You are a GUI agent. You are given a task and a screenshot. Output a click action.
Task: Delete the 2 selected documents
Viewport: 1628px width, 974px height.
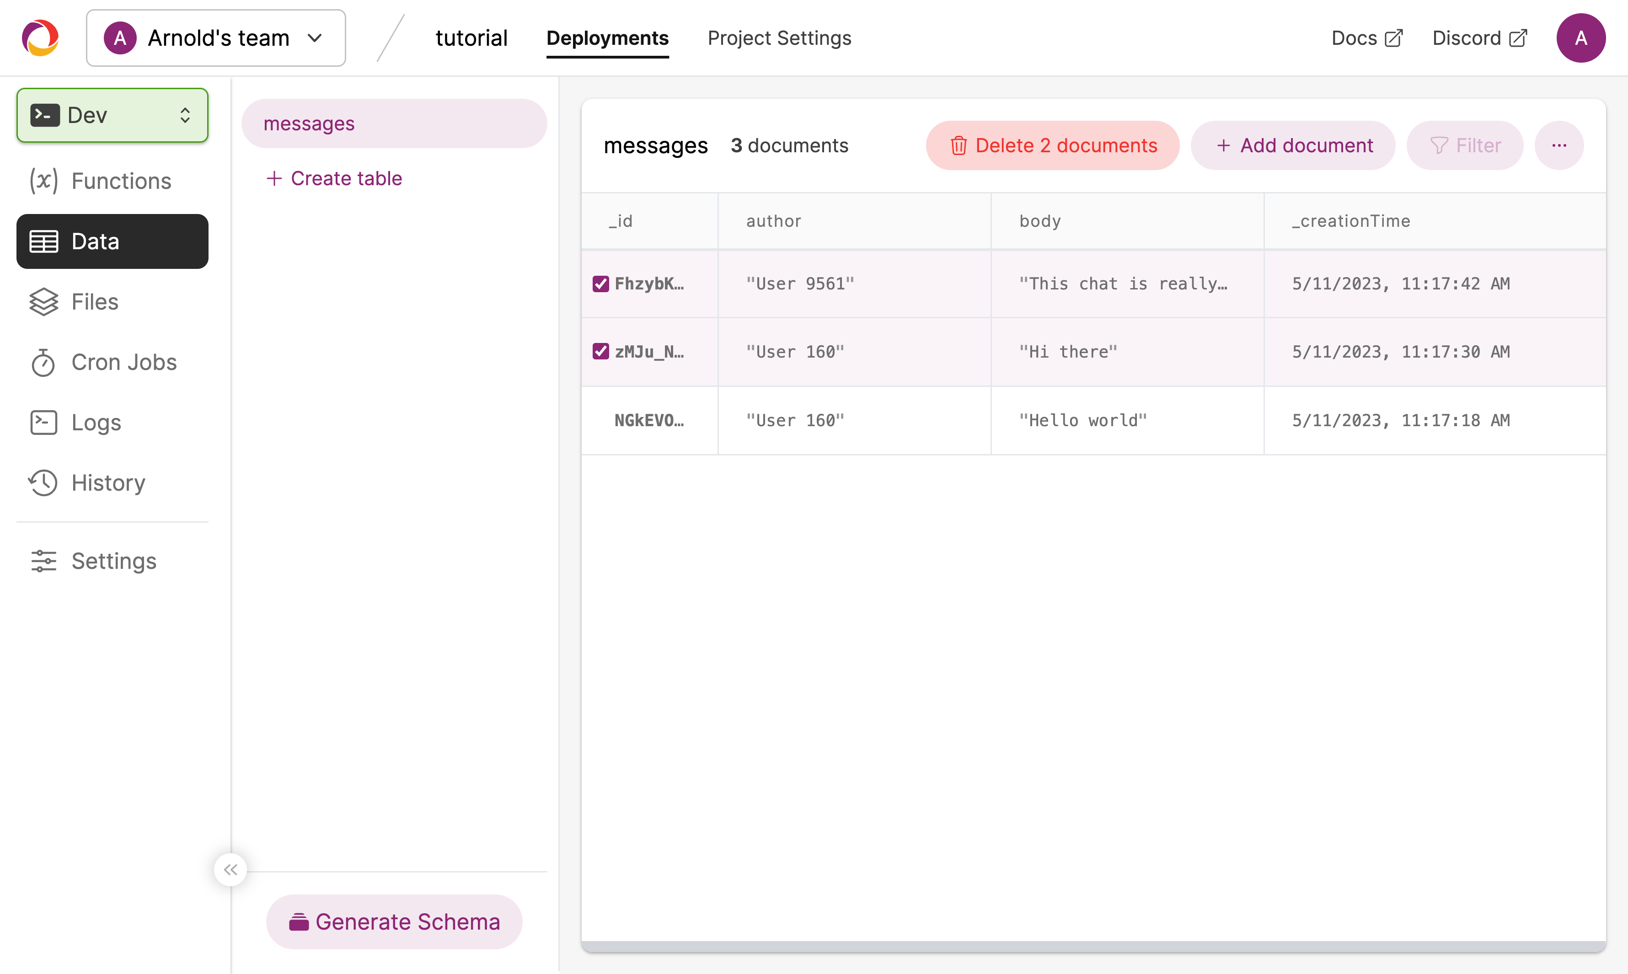[x=1052, y=145]
